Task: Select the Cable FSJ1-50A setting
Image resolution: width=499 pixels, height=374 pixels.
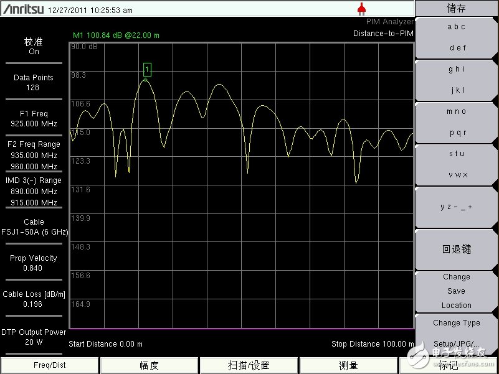Action: click(x=34, y=227)
